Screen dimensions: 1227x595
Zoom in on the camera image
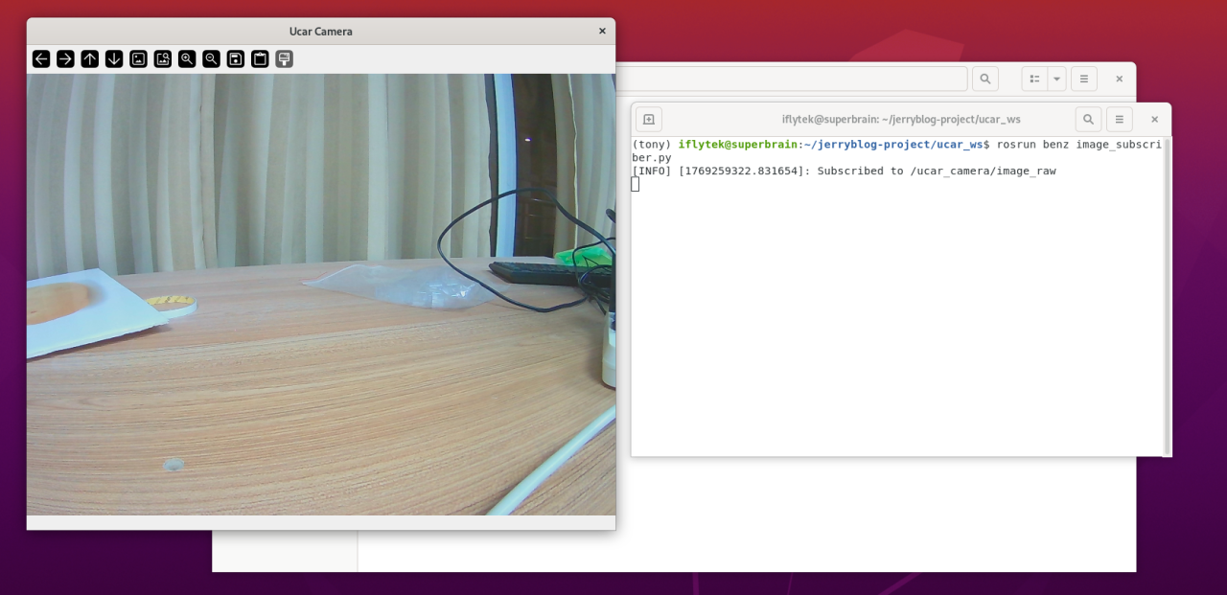click(187, 59)
